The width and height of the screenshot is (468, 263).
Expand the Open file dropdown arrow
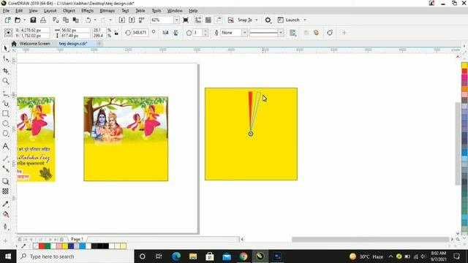coord(24,20)
